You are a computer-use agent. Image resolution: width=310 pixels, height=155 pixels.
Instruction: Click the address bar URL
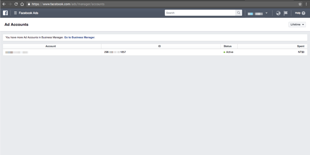(x=68, y=4)
